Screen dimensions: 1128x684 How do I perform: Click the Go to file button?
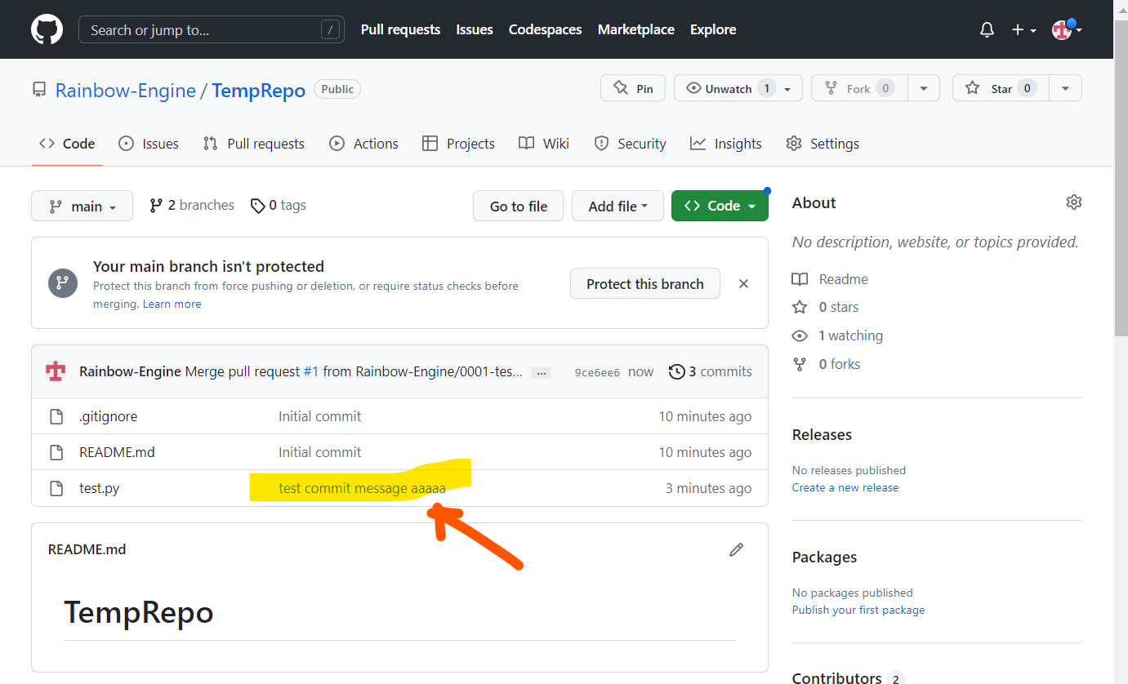tap(519, 207)
